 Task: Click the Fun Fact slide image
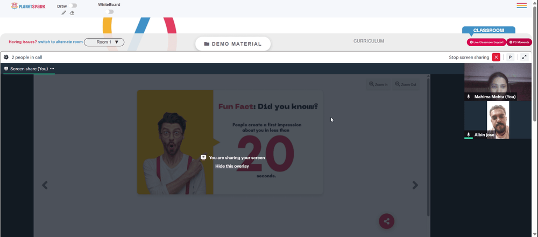[230, 142]
